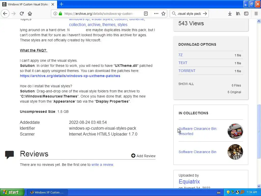The height and width of the screenshot is (196, 261).
Task: Click the vertical scrollbar thumb
Action: [x=259, y=131]
